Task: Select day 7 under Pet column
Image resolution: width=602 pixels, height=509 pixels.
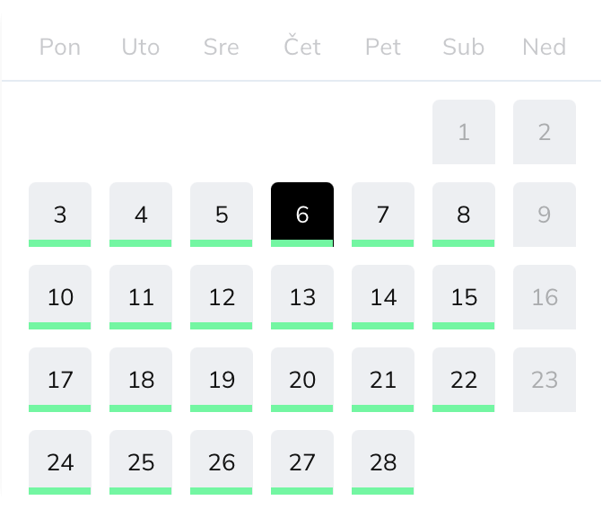Action: pyautogui.click(x=383, y=215)
